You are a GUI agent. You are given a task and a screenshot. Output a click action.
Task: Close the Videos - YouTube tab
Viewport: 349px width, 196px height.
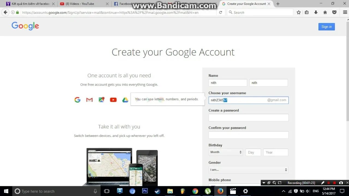pos(107,4)
